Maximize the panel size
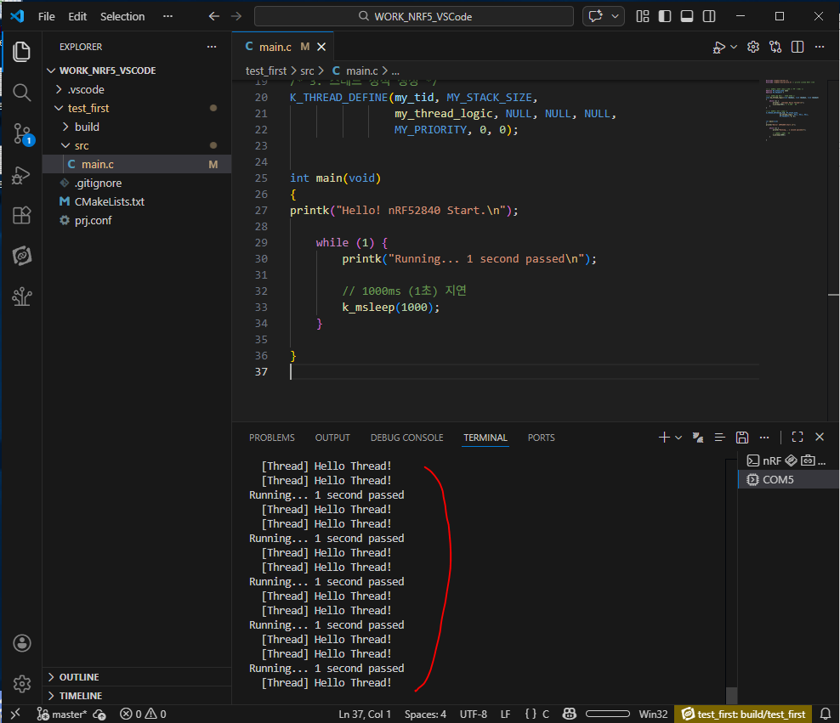This screenshot has height=723, width=840. click(x=797, y=438)
